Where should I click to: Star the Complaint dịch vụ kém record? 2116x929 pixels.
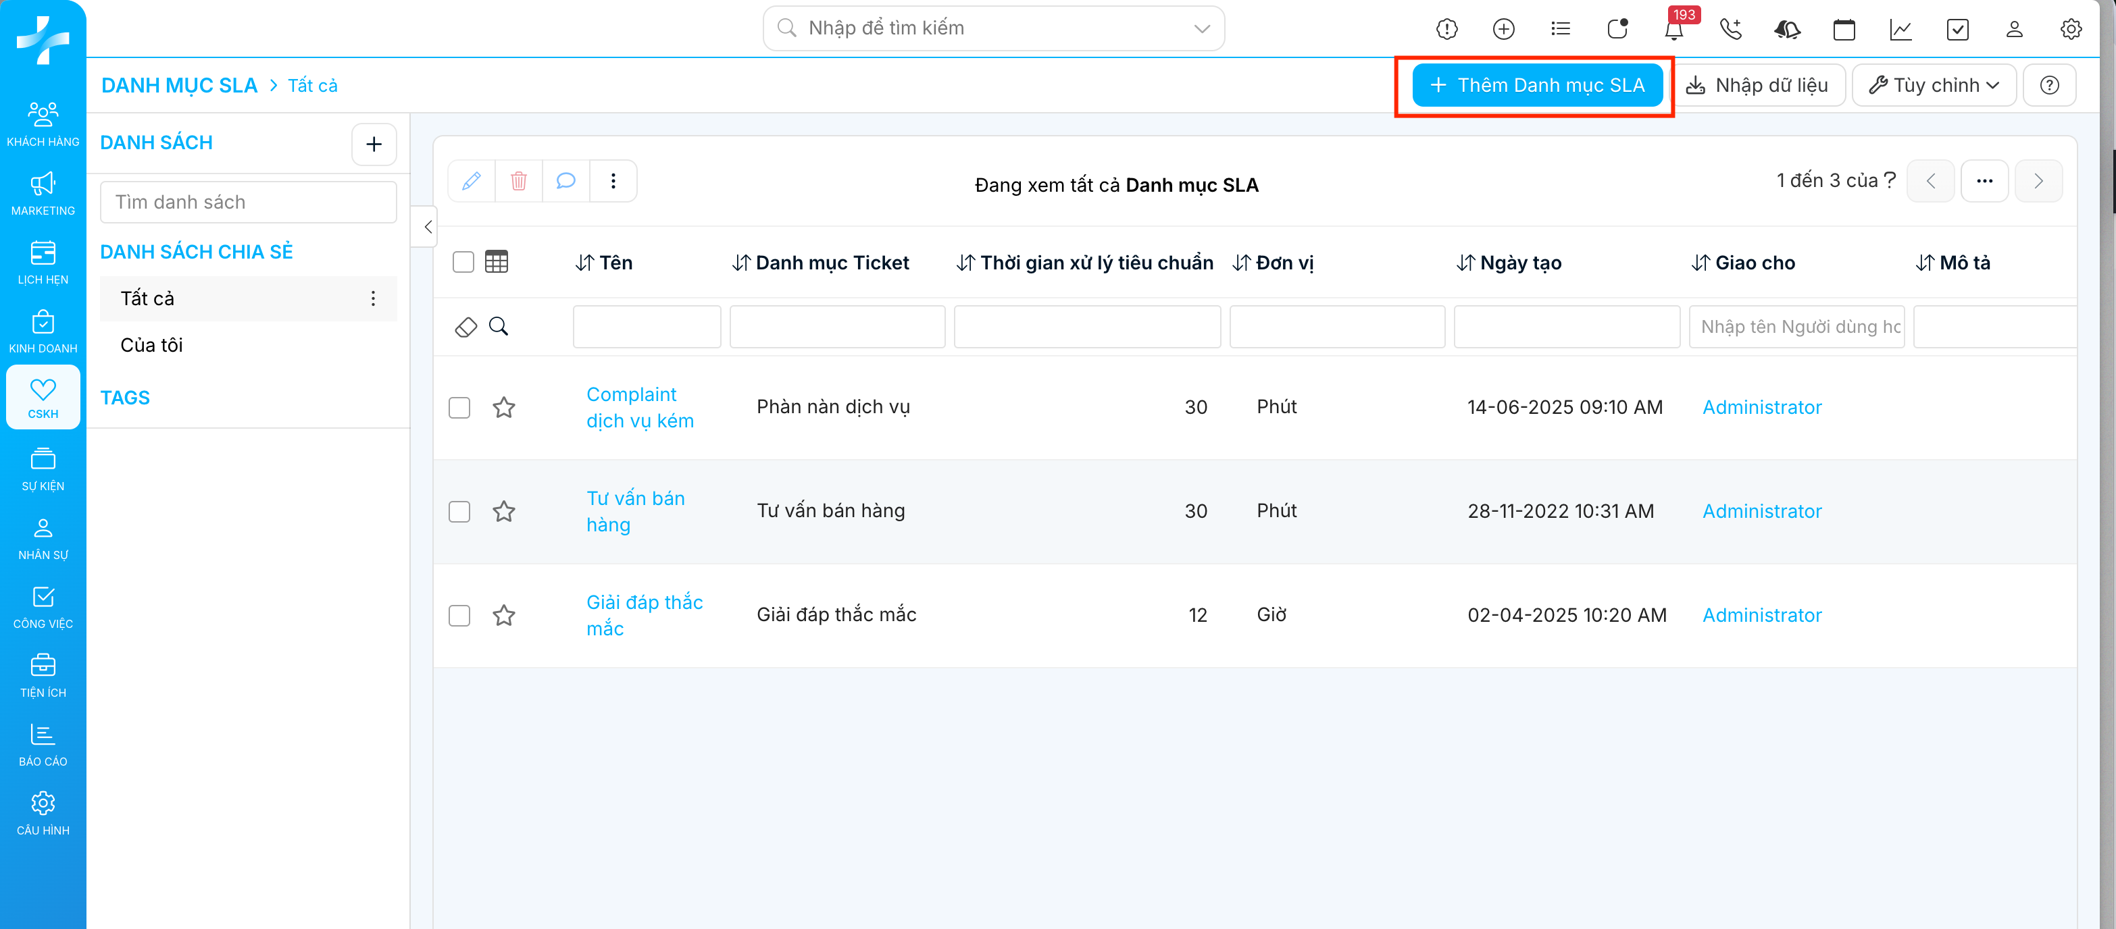pyautogui.click(x=503, y=407)
